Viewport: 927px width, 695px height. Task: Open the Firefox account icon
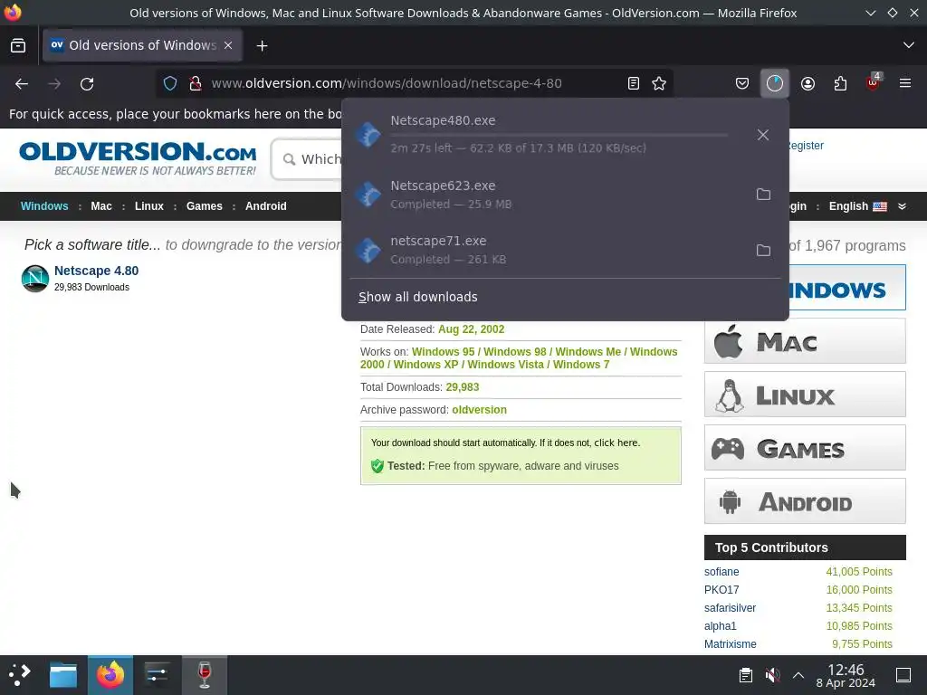click(808, 83)
